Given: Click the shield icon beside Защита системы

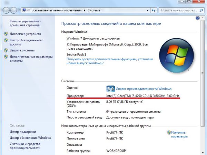Looking at the screenshot, I should 6,50.
